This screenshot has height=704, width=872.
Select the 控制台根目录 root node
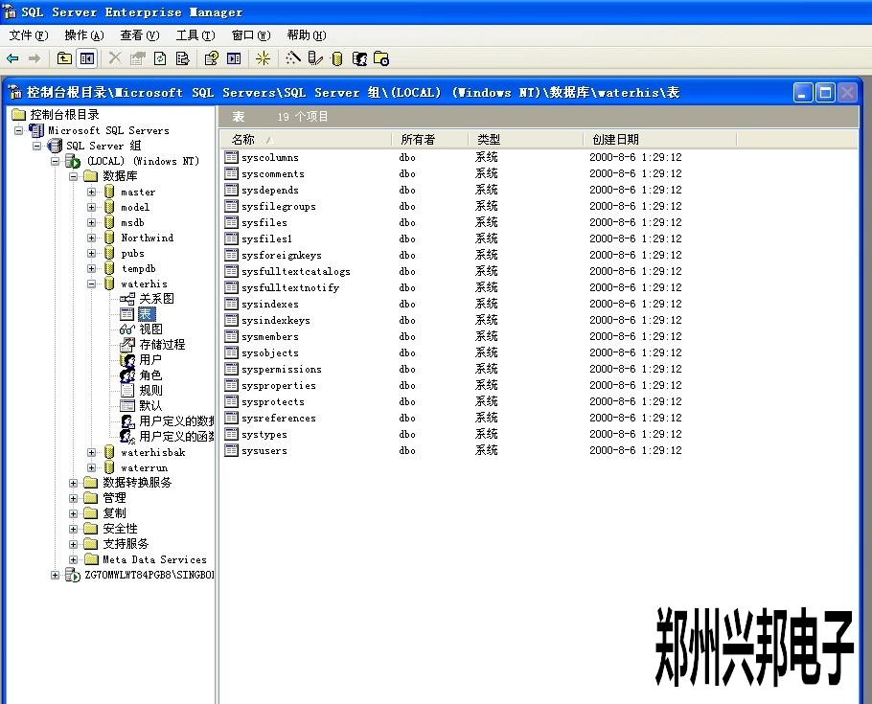pyautogui.click(x=64, y=115)
